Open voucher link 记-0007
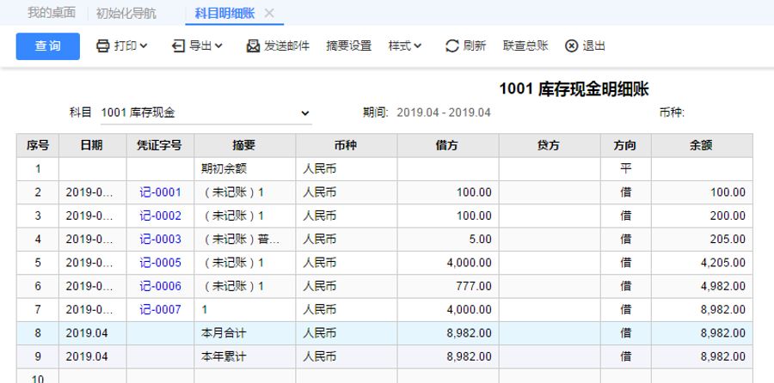 (160, 309)
